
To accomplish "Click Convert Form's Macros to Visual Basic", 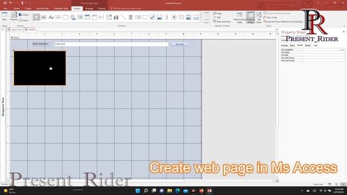I will pyautogui.click(x=283, y=22).
